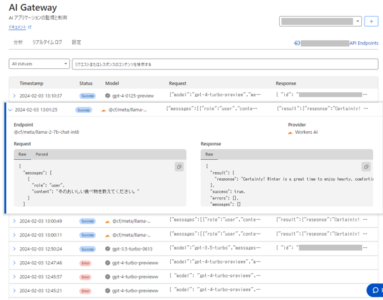Click endpoint @cf/meta/llama-2-7b-chat-int8
This screenshot has width=383, height=300.
pyautogui.click(x=47, y=132)
